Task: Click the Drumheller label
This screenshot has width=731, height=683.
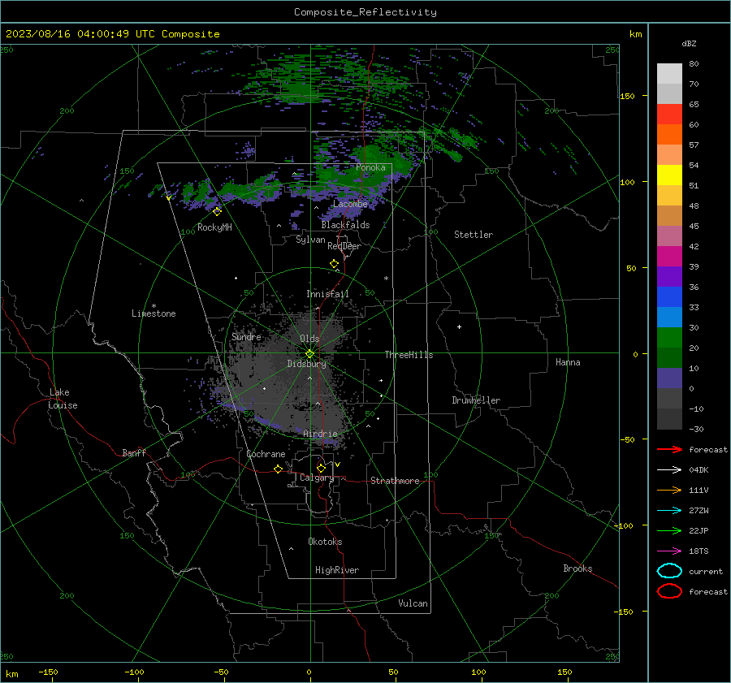Action: click(x=476, y=400)
